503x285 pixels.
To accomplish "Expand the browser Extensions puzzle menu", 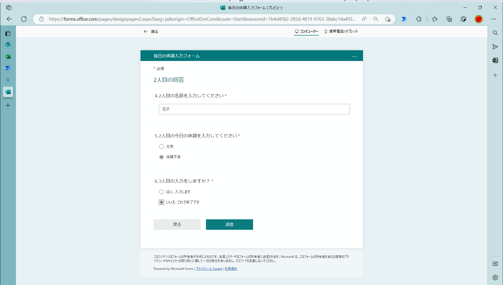I will tap(419, 19).
